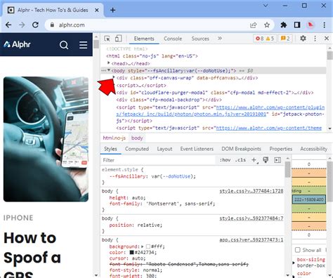Open the style.css 377484:1728 source link

tap(252, 191)
